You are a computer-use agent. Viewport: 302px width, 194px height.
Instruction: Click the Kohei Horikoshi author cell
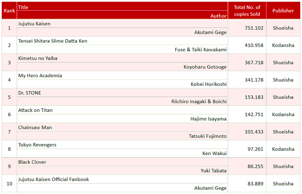(122, 84)
